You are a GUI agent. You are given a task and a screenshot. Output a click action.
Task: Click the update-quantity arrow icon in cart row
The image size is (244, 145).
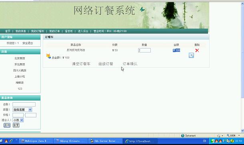click(191, 55)
